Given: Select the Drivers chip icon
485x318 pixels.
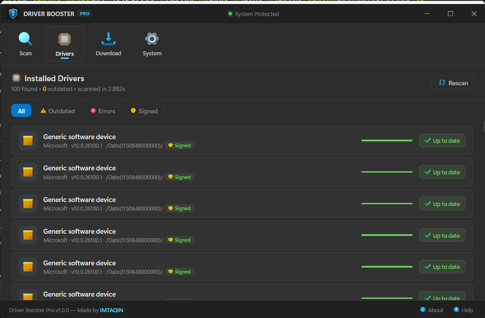Looking at the screenshot, I should click(65, 40).
